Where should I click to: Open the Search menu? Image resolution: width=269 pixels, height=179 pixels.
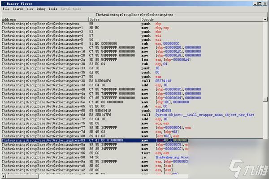coord(18,9)
